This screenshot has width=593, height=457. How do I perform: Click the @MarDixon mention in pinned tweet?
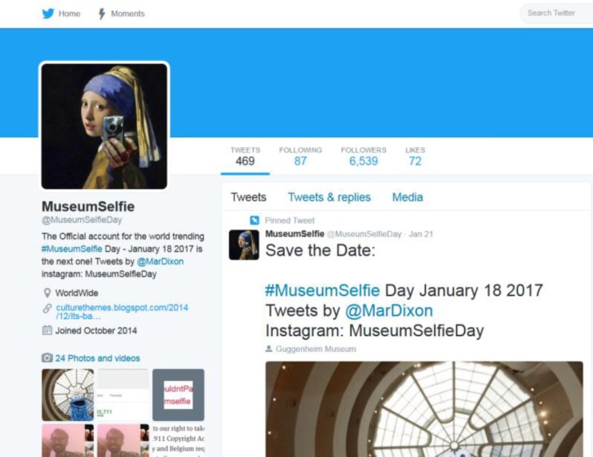[x=389, y=311]
